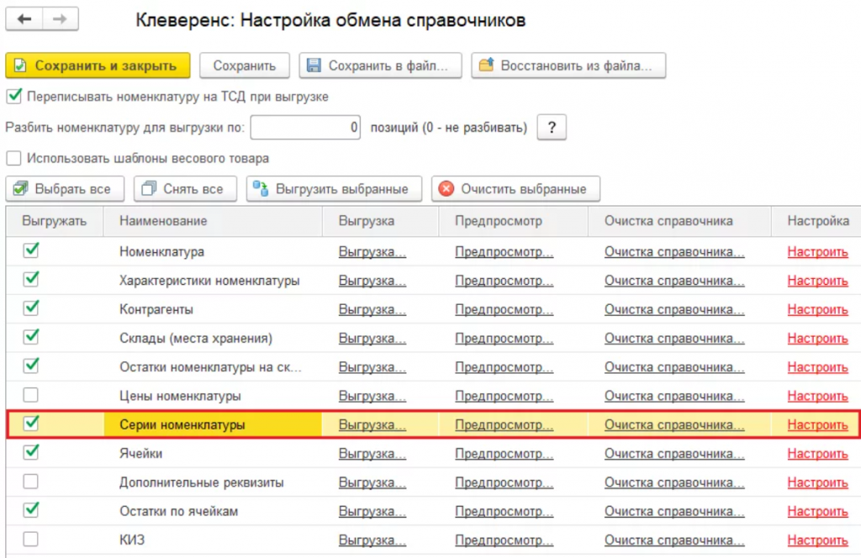Open 'Предпросмотр...' link for Номенклатура row
Viewport: 861px width, 558px height.
(504, 252)
